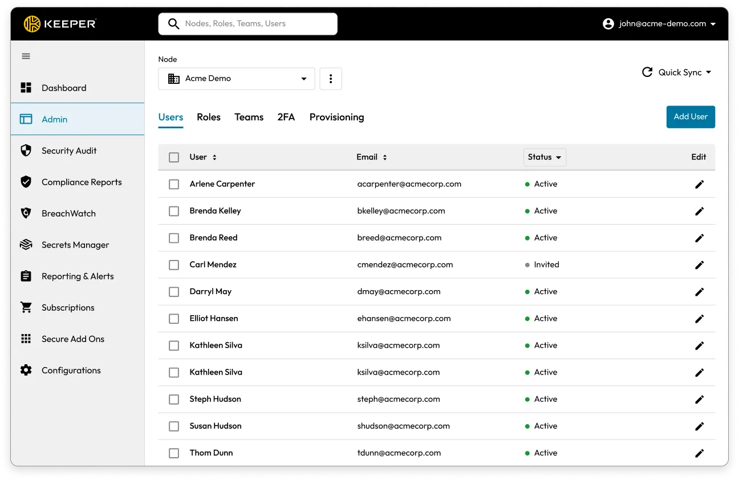Open the Quick Sync dropdown
739x480 pixels.
point(677,72)
